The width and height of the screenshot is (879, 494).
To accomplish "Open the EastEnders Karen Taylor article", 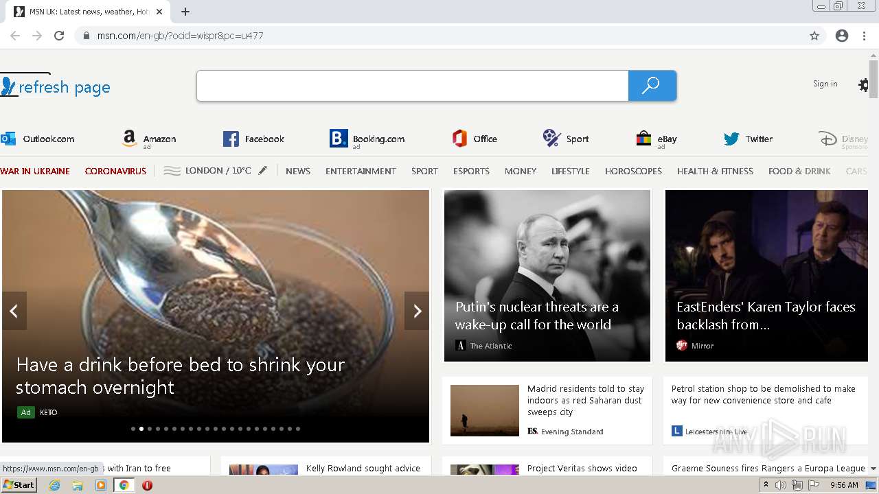I will (766, 276).
